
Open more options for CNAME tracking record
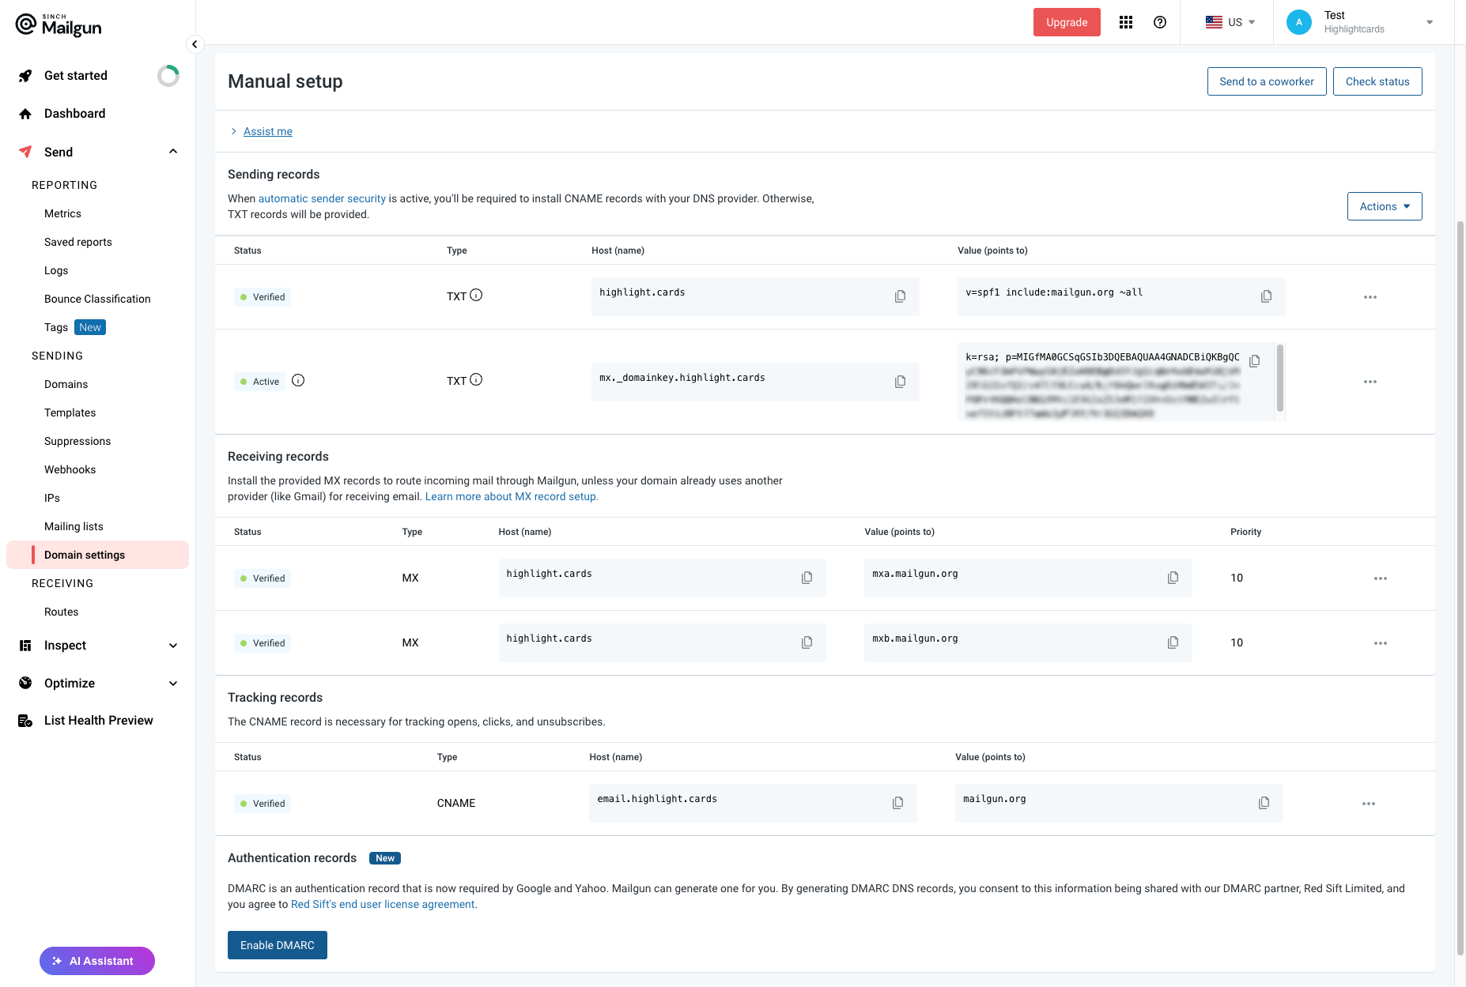(1368, 804)
